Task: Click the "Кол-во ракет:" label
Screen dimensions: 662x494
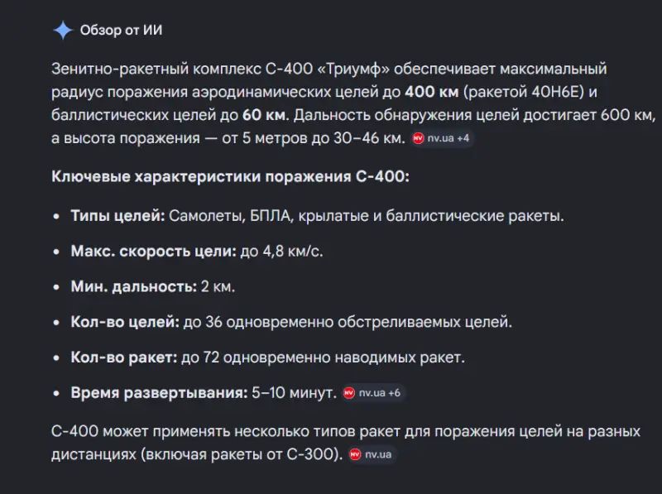Action: 124,357
